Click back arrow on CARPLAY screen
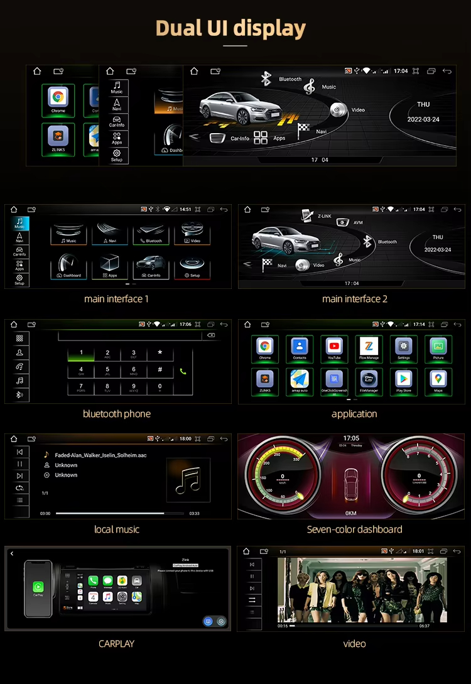The height and width of the screenshot is (684, 471). click(x=12, y=553)
